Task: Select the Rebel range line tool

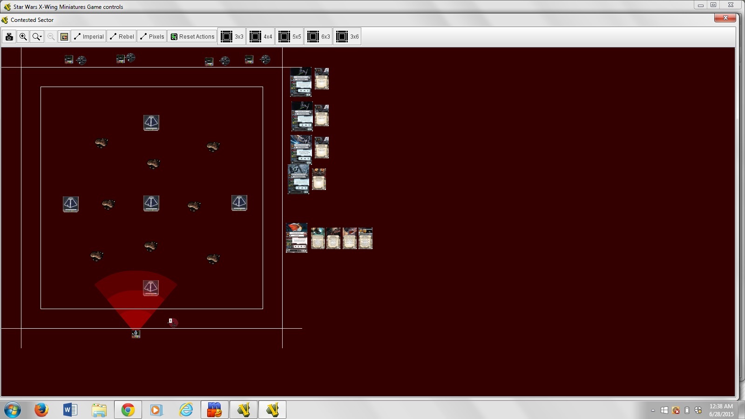Action: tap(122, 37)
